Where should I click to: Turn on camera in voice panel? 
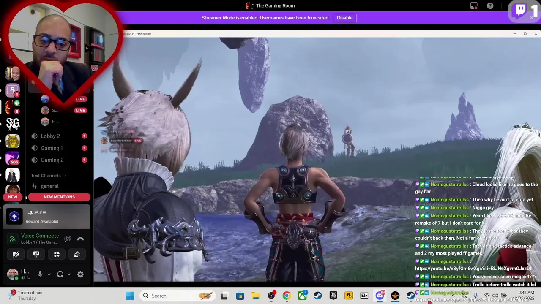tap(16, 254)
